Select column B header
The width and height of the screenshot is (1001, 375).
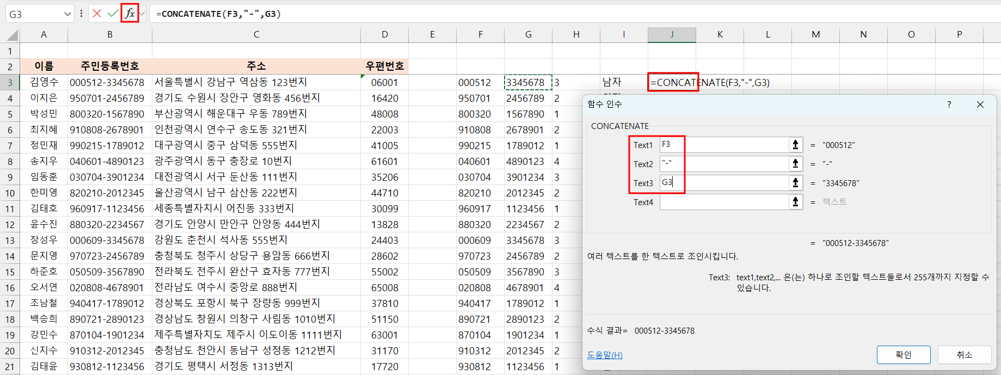tap(110, 34)
